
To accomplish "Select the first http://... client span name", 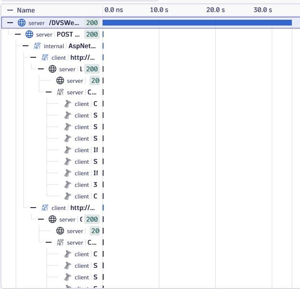I will [x=82, y=57].
